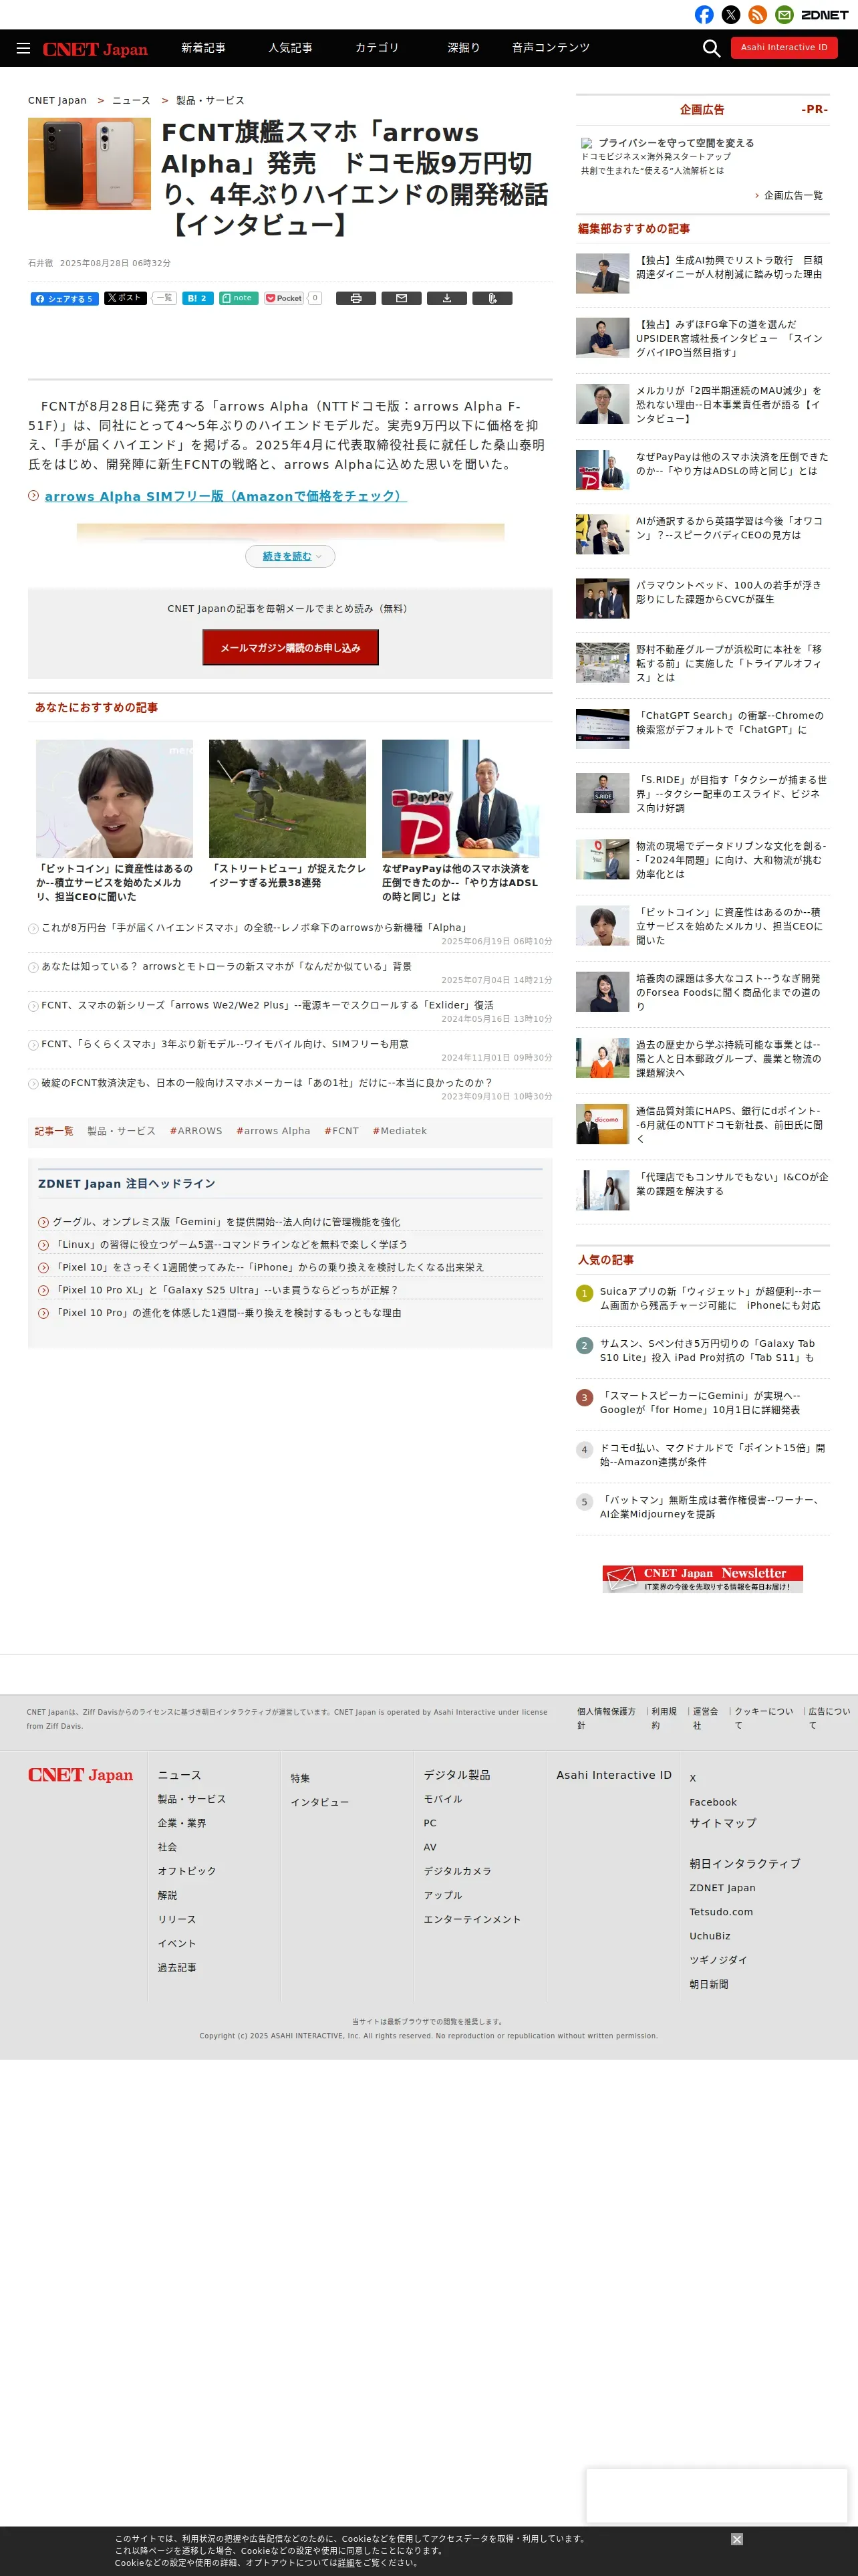
Task: Click the arrows Alpha phones thumbnail
Action: (90, 164)
